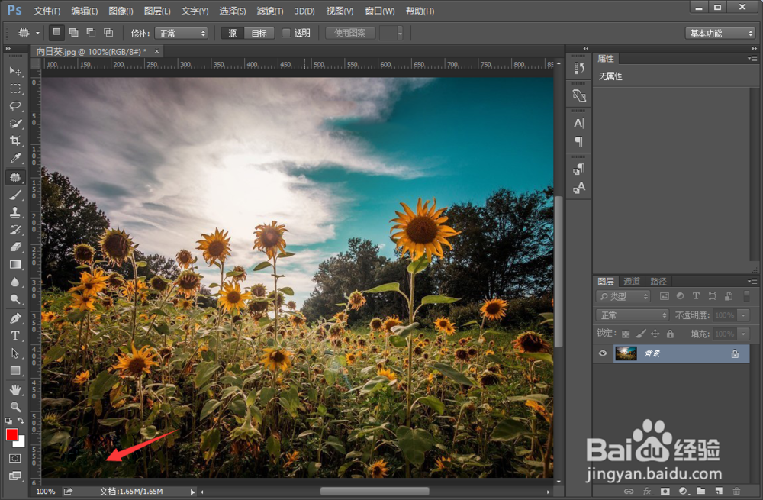Open the tool preset picker arrow

pos(37,33)
